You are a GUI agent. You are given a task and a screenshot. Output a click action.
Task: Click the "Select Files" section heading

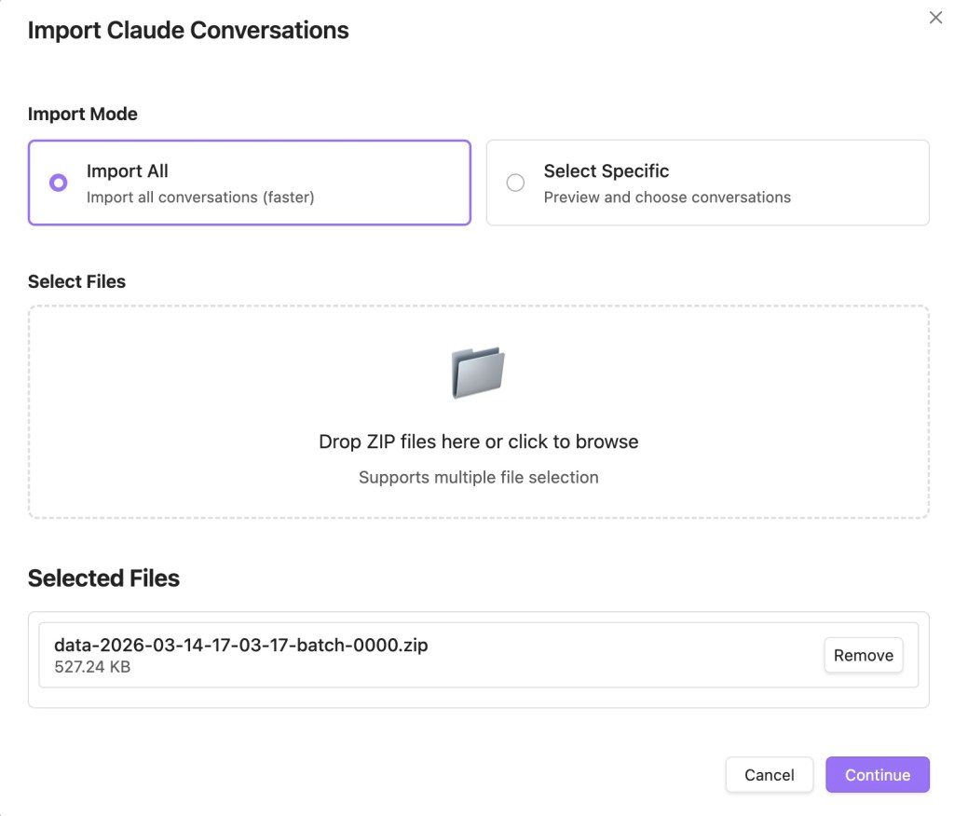76,281
